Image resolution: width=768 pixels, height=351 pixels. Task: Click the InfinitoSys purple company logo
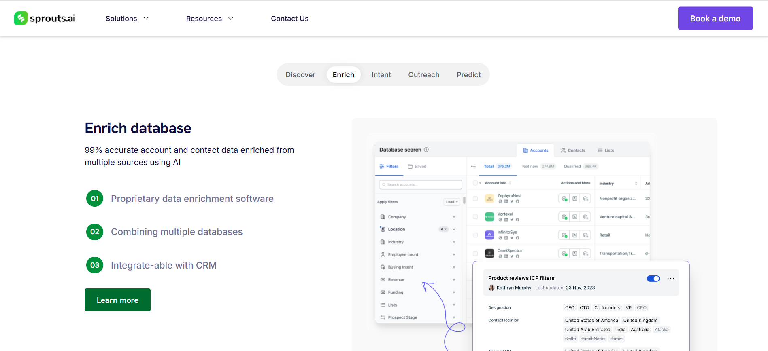(489, 235)
